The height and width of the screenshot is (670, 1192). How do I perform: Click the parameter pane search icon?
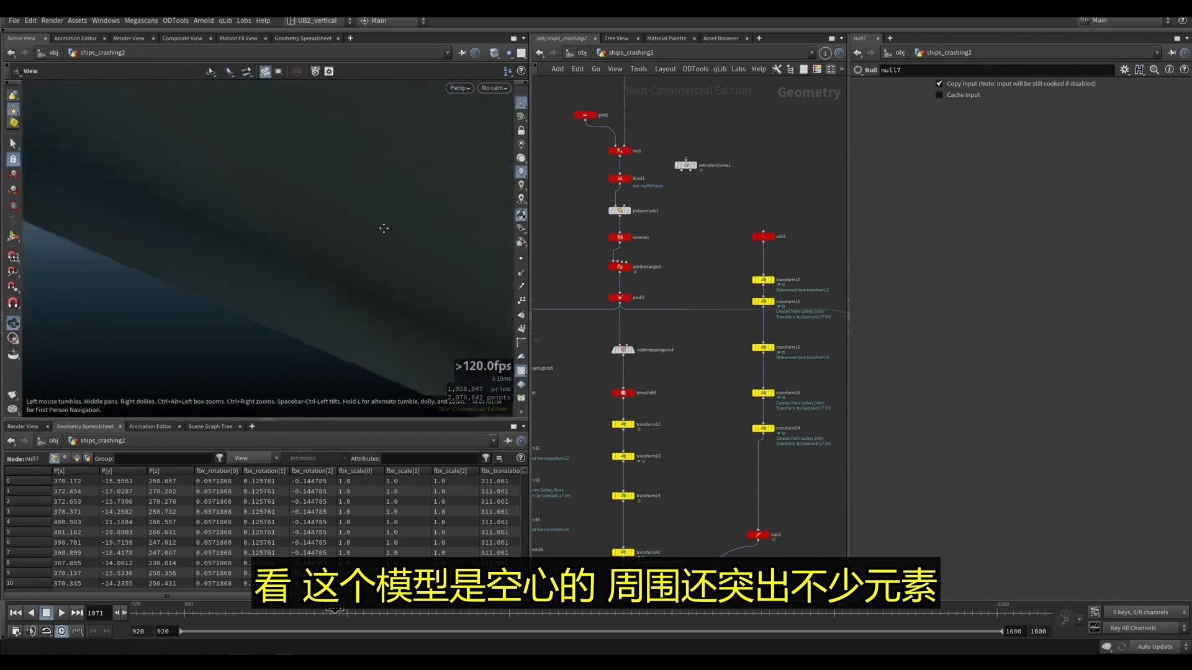click(1154, 70)
